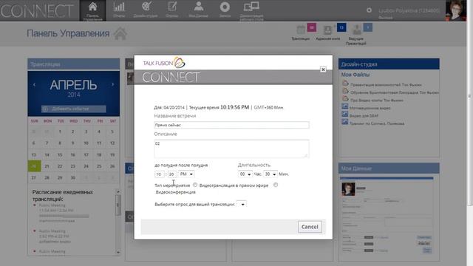Click the Трансляции panel header
473x266 pixels.
point(74,64)
